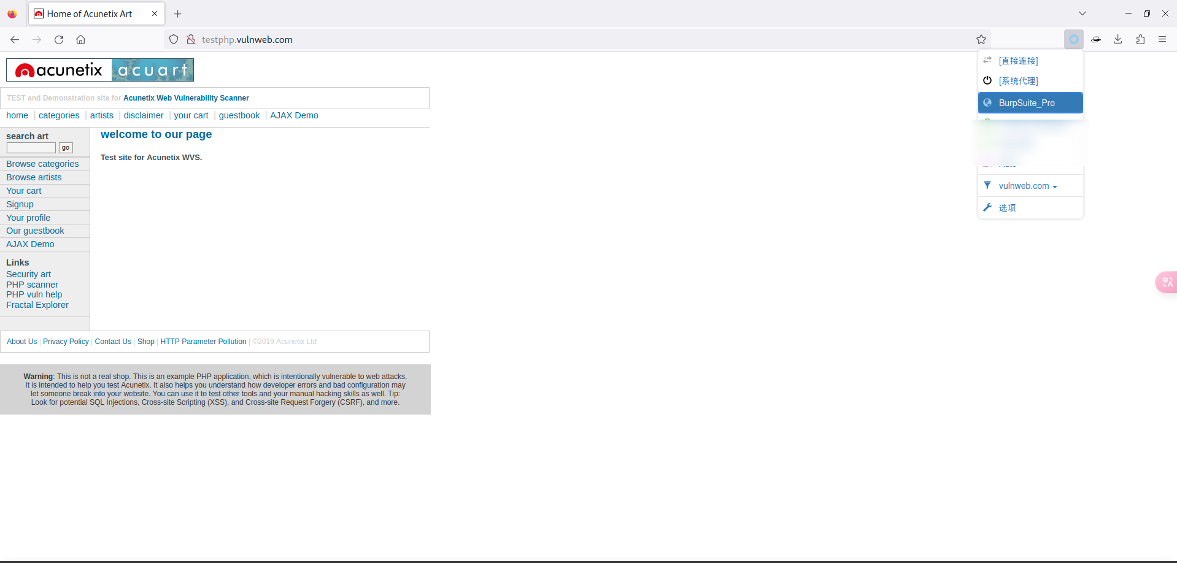Click the acunetix acuart logo
This screenshot has height=563, width=1177.
click(100, 70)
